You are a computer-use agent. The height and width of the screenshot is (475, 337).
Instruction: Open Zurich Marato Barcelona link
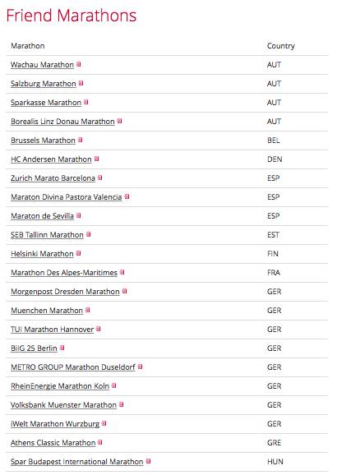pyautogui.click(x=53, y=178)
